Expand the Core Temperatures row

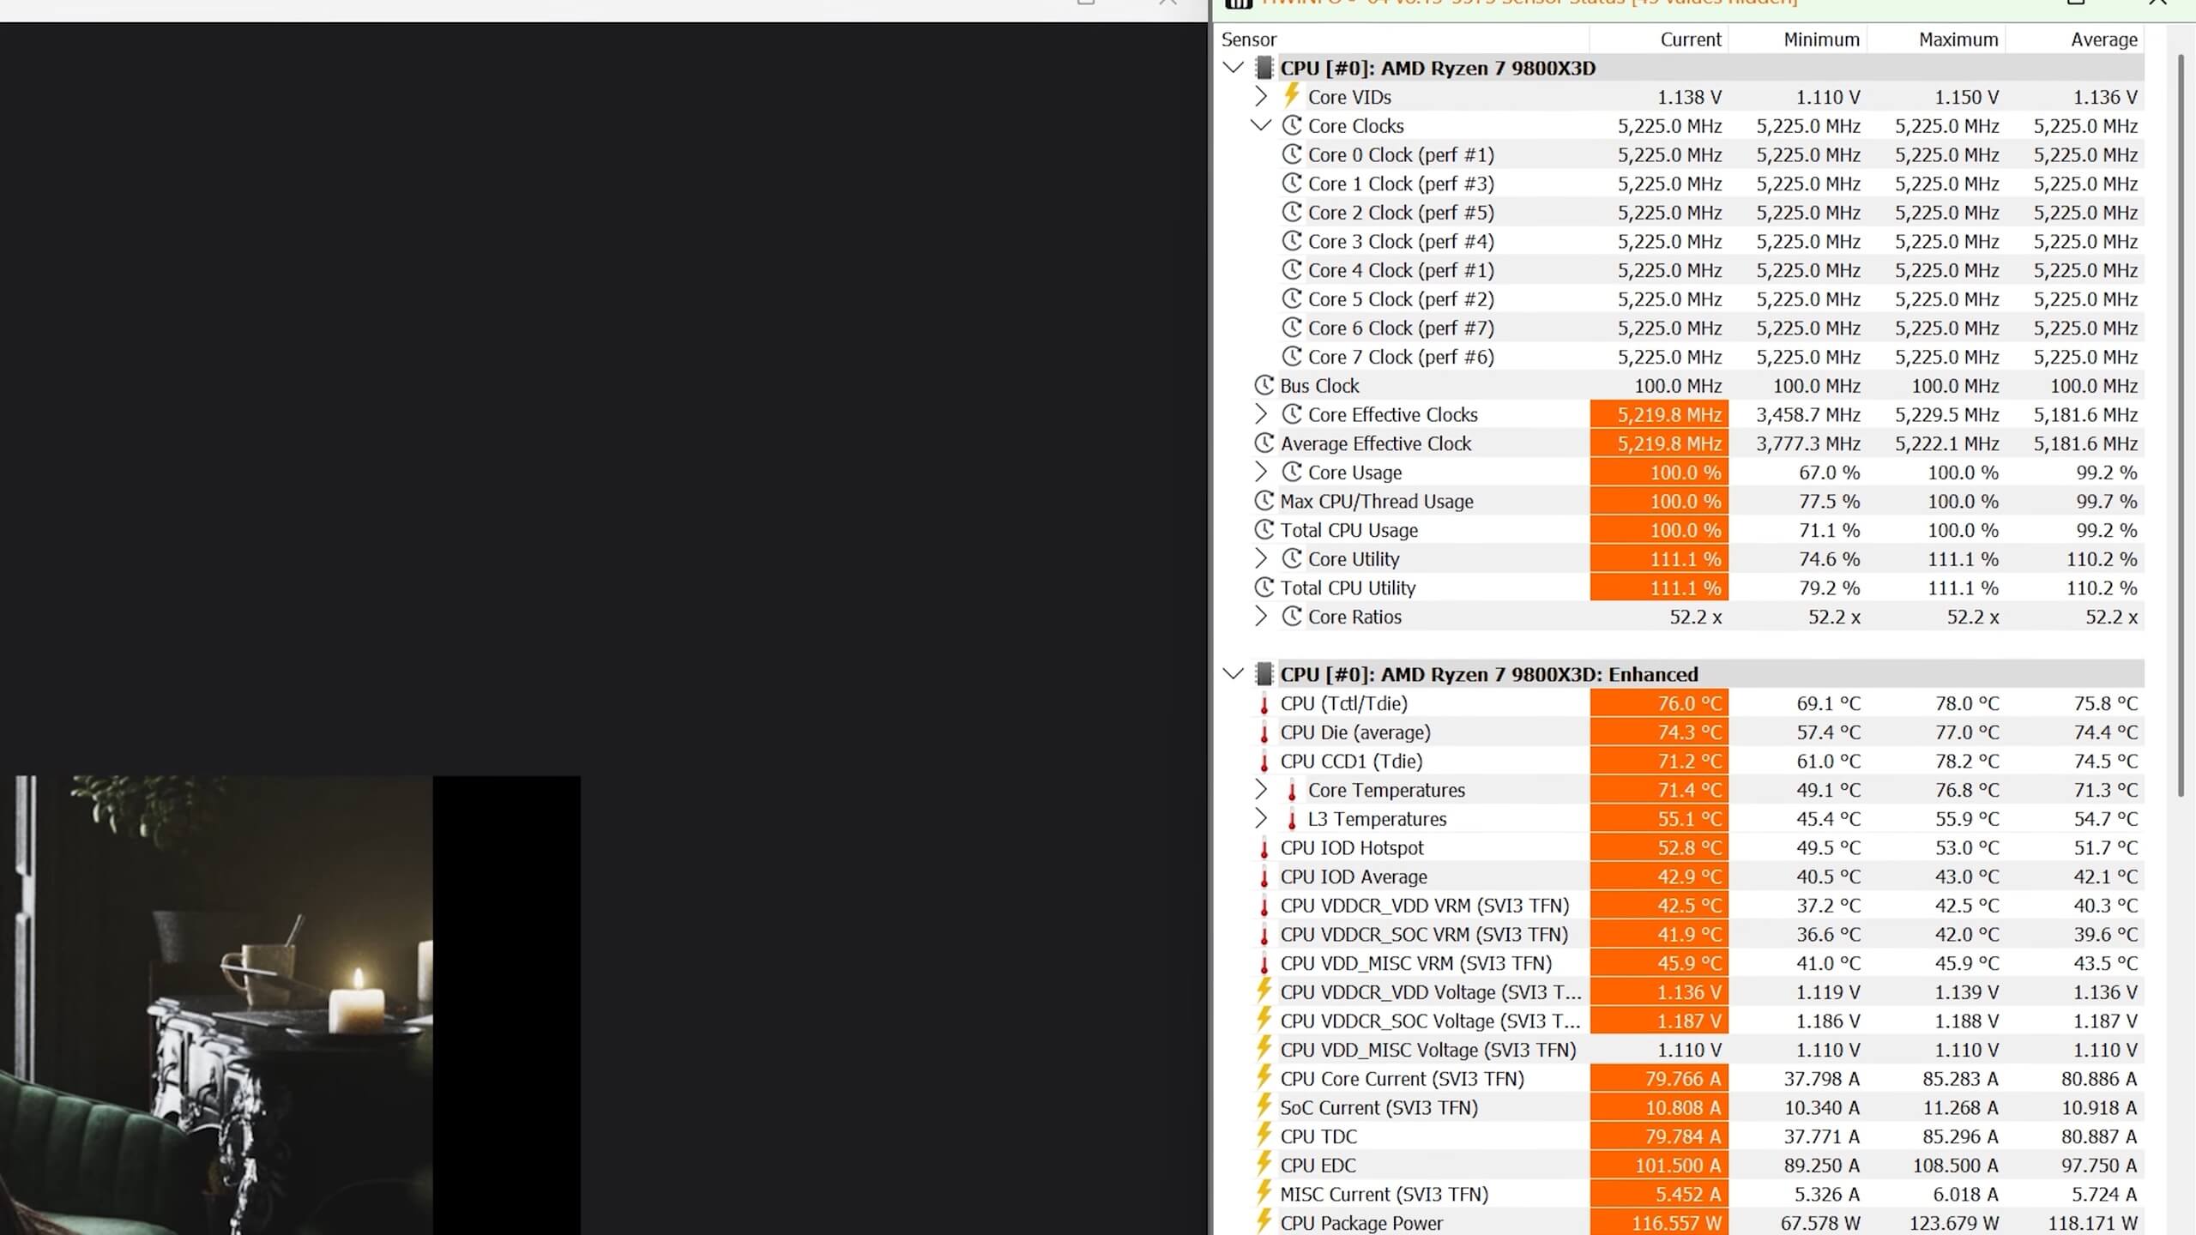(1260, 789)
